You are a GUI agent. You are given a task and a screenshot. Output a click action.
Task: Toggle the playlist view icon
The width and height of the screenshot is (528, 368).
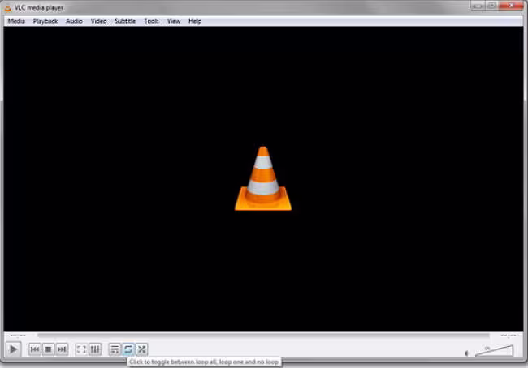click(115, 349)
